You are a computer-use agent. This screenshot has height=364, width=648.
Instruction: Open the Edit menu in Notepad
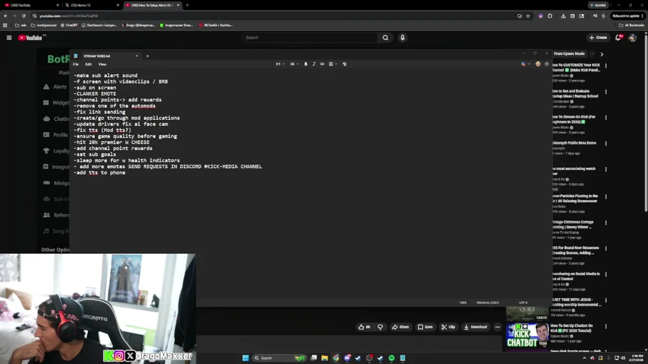coord(89,64)
